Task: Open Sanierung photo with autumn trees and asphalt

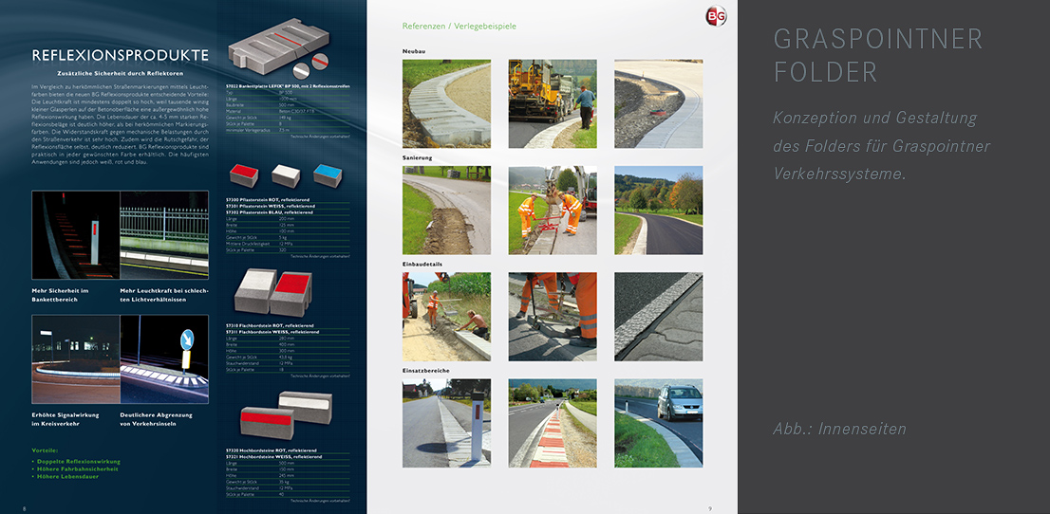Action: (x=658, y=211)
